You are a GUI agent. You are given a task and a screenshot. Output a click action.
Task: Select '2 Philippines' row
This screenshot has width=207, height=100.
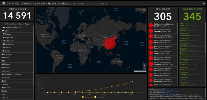point(17,88)
